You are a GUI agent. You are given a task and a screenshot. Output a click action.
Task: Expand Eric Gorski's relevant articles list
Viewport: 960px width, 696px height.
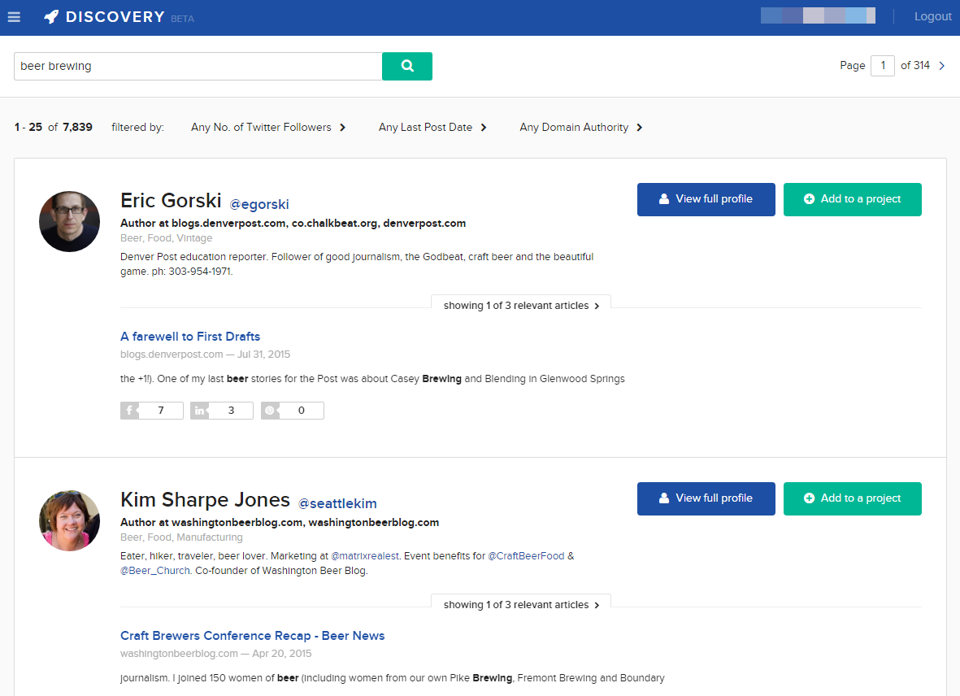click(521, 306)
